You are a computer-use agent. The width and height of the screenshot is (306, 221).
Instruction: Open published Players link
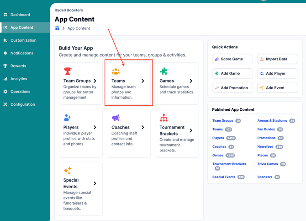(x=218, y=138)
